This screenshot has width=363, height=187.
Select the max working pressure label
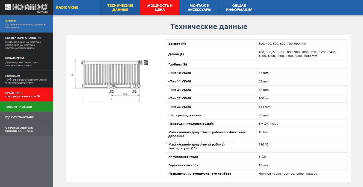tap(207, 134)
